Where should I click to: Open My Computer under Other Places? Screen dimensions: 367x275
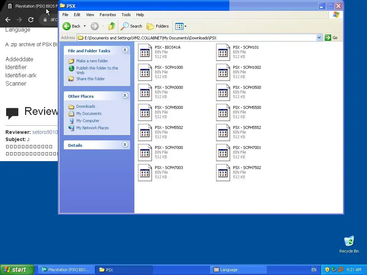88,121
